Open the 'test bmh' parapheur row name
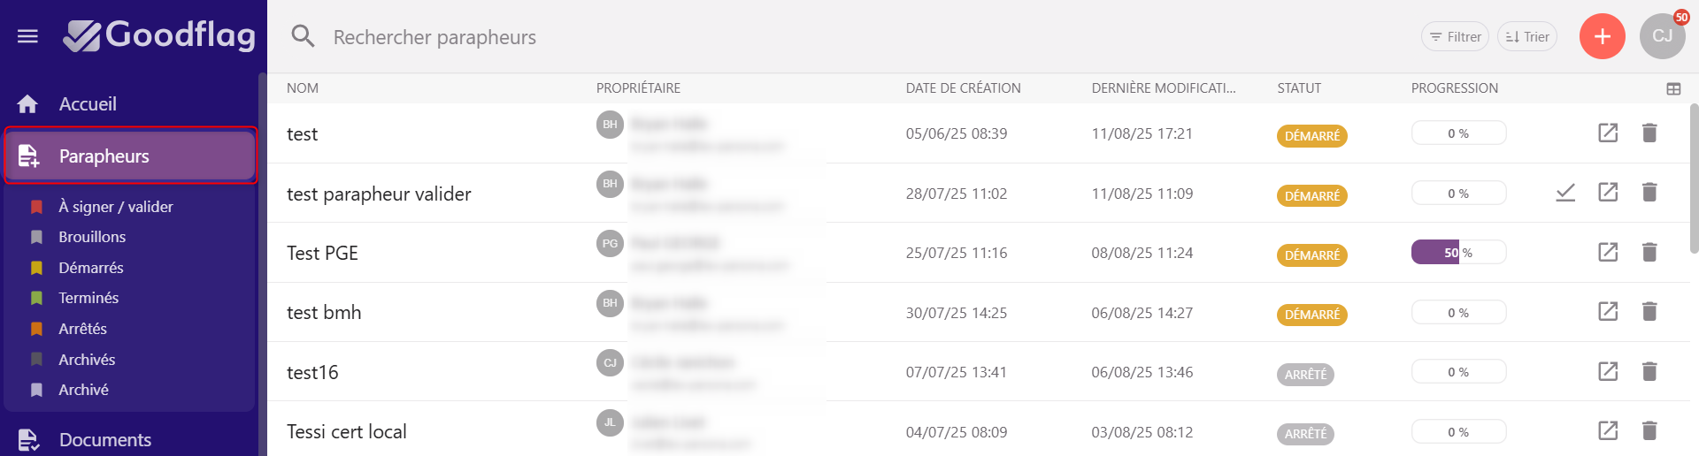 (x=324, y=313)
